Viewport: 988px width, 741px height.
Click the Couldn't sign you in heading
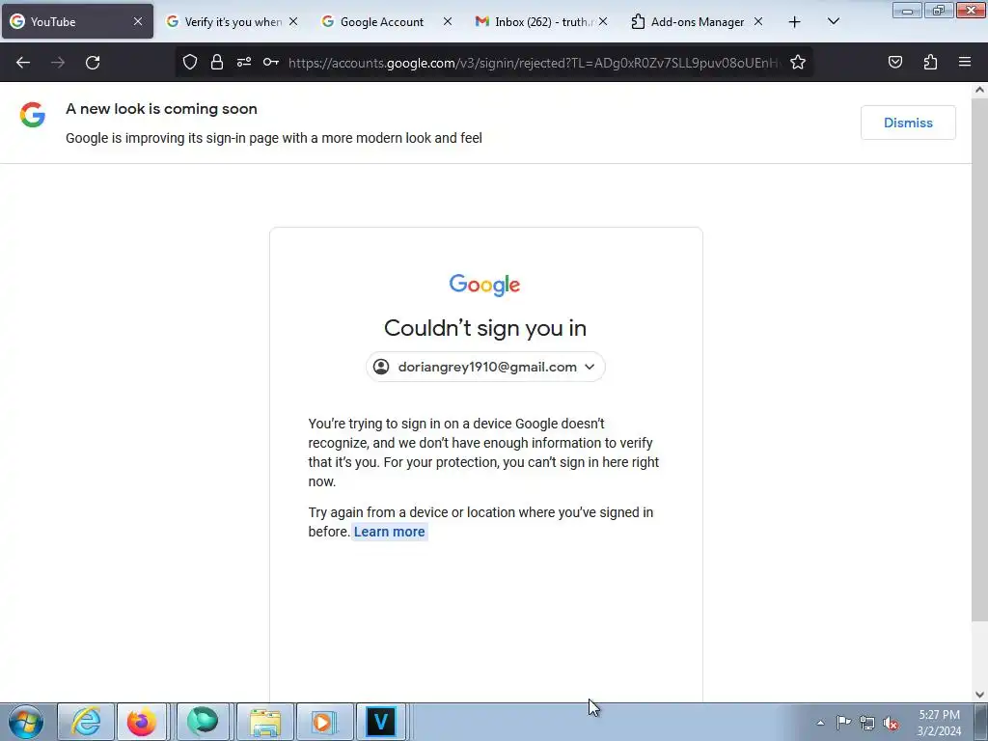click(485, 328)
